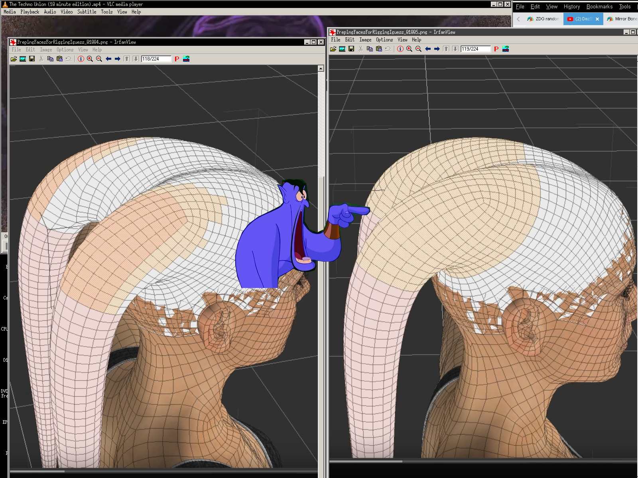Click Cut scissors icon in left IrfanView window
The width and height of the screenshot is (638, 478).
pyautogui.click(x=41, y=59)
